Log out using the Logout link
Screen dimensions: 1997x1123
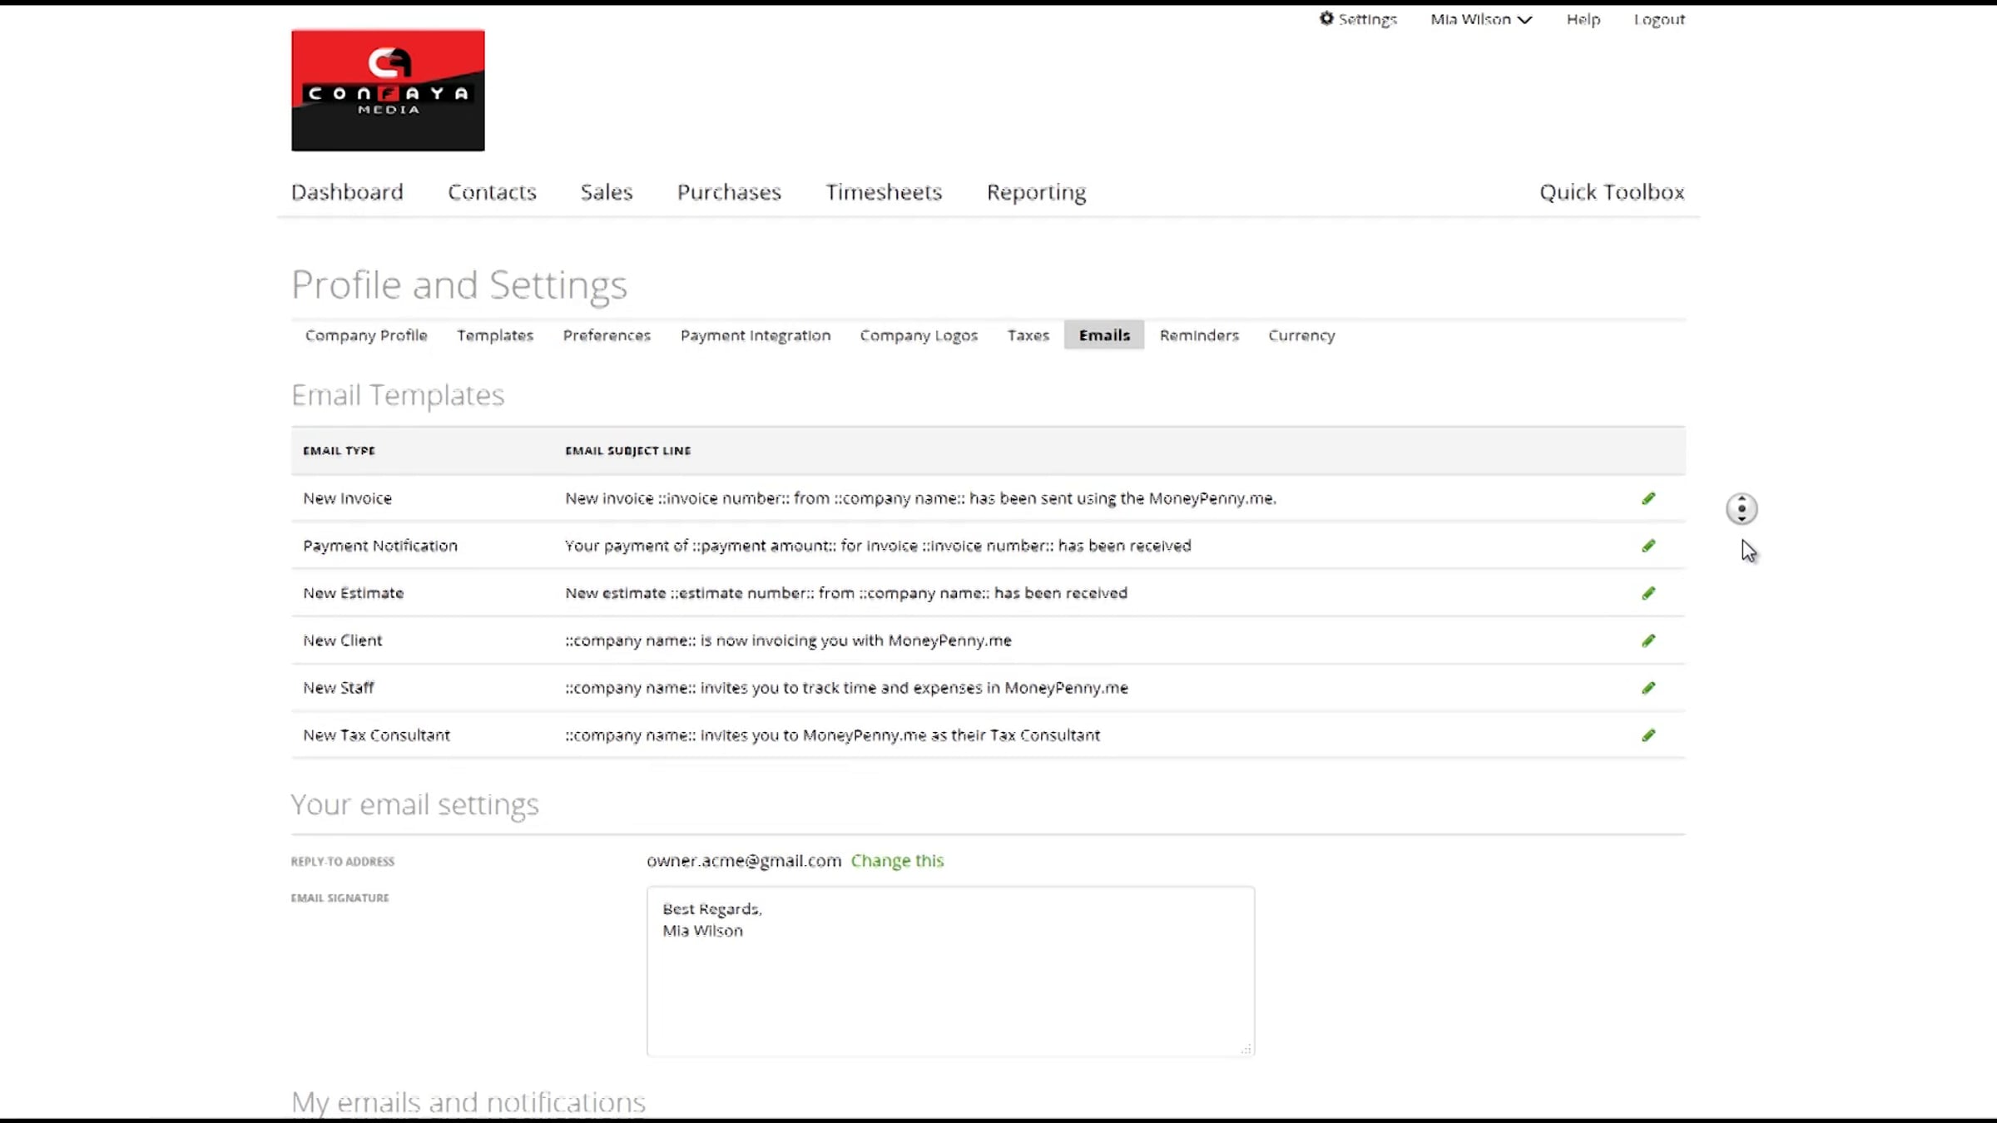pyautogui.click(x=1658, y=19)
